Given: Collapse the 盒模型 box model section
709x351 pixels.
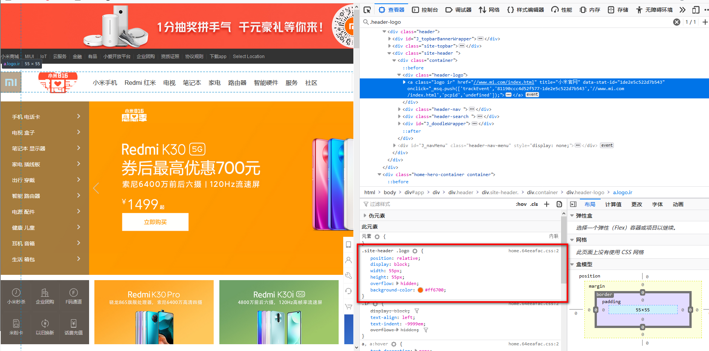Looking at the screenshot, I should point(572,264).
